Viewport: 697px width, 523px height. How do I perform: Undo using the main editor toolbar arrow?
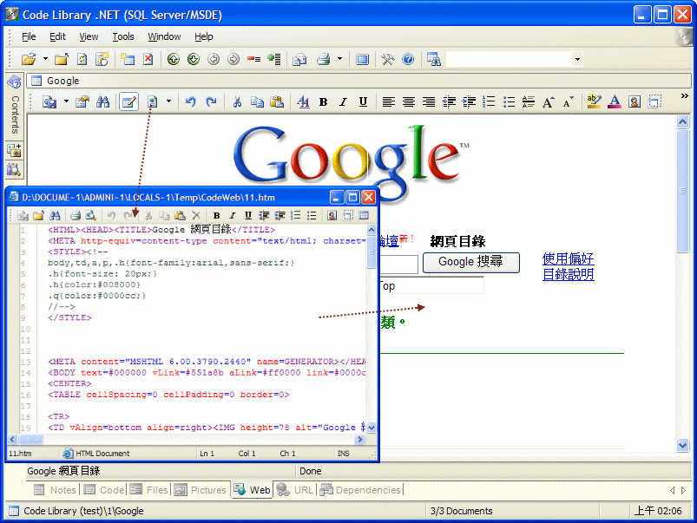[x=191, y=101]
